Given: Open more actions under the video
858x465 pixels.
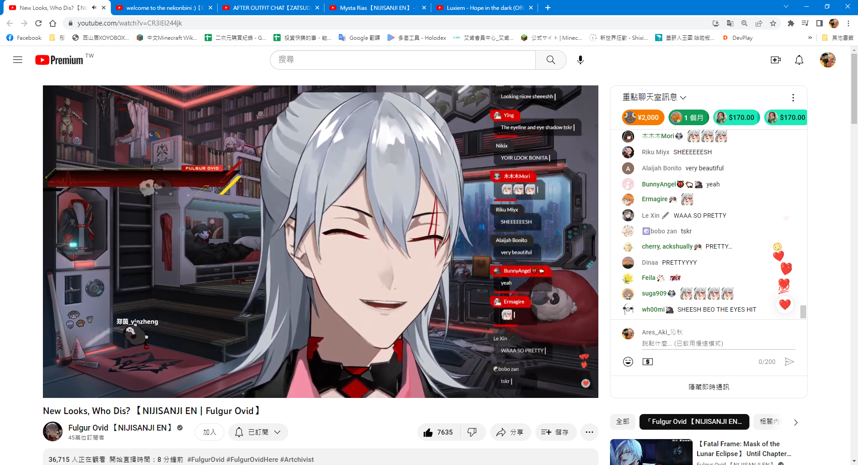Looking at the screenshot, I should pyautogui.click(x=589, y=432).
